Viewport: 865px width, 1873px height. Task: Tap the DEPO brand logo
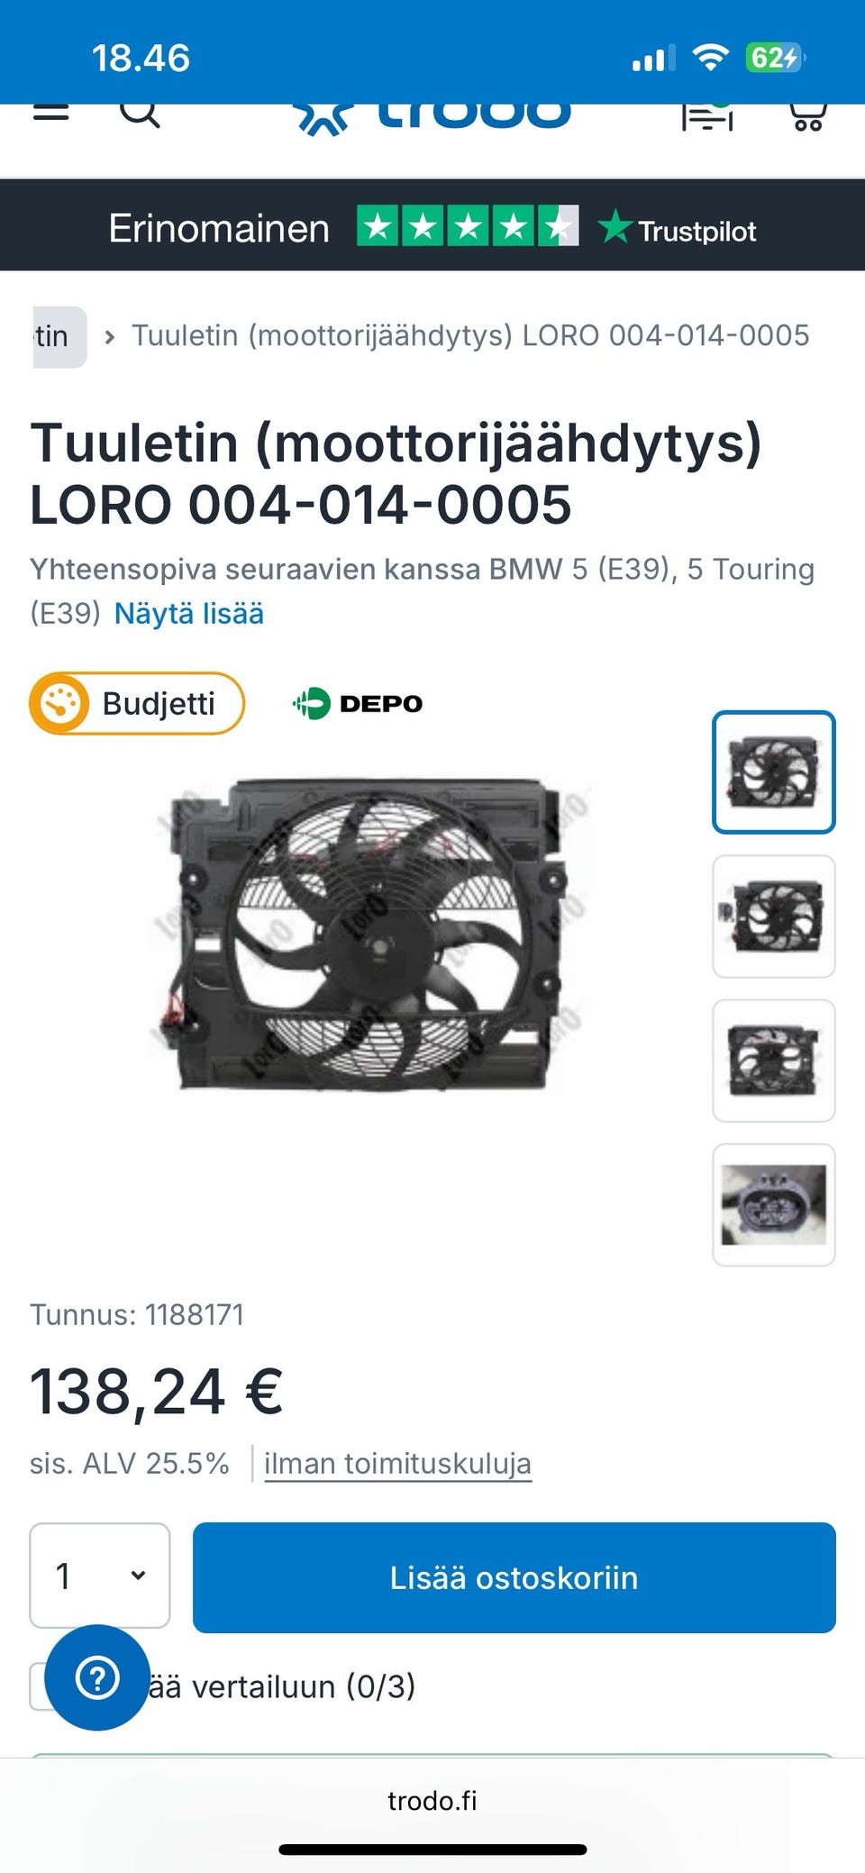pos(357,703)
